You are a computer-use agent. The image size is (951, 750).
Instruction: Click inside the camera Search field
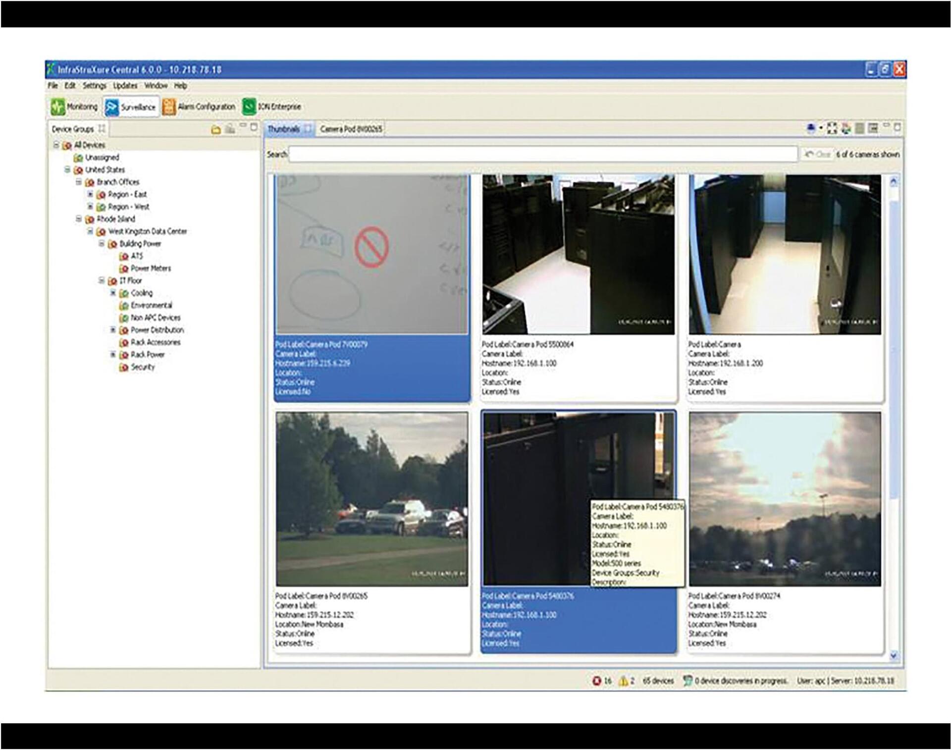(x=543, y=154)
